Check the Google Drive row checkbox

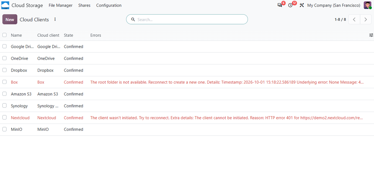[5, 47]
